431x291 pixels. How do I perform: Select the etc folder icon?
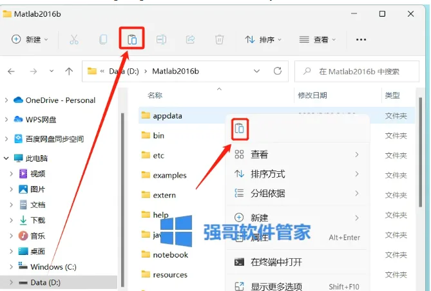coord(146,155)
